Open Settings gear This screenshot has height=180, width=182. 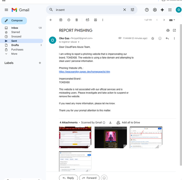point(155,10)
